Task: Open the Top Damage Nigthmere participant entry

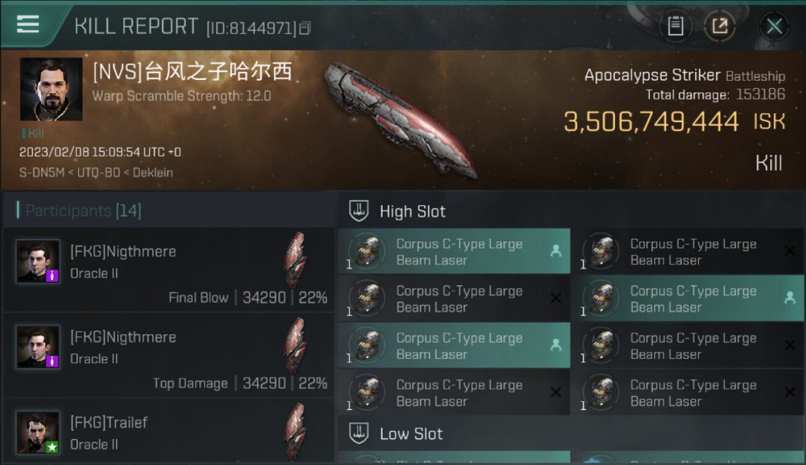Action: [x=169, y=355]
